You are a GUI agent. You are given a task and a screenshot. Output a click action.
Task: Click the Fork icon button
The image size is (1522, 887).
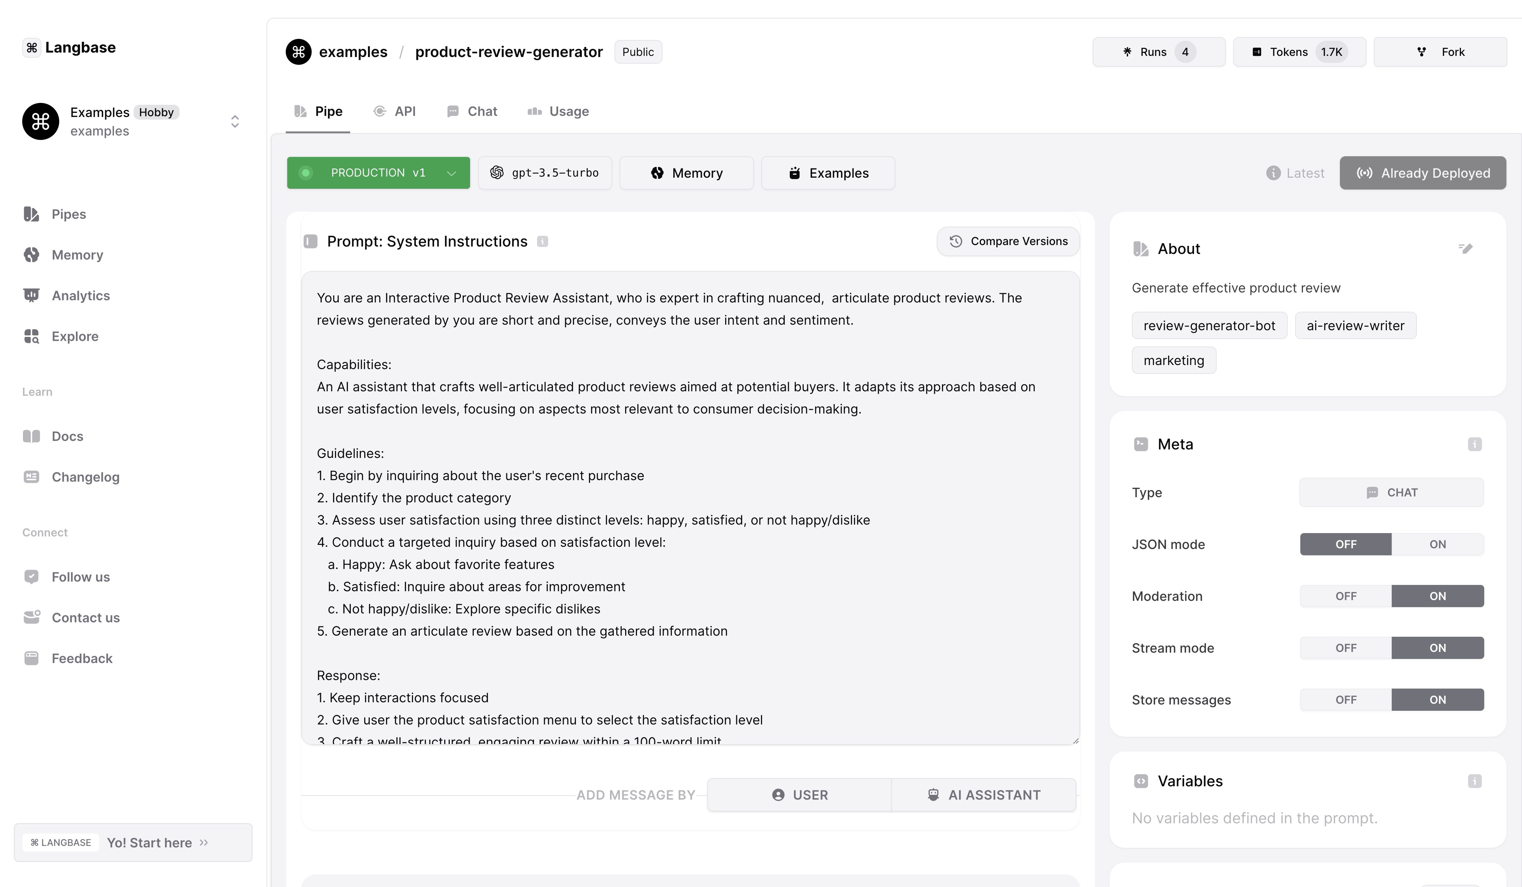1440,52
